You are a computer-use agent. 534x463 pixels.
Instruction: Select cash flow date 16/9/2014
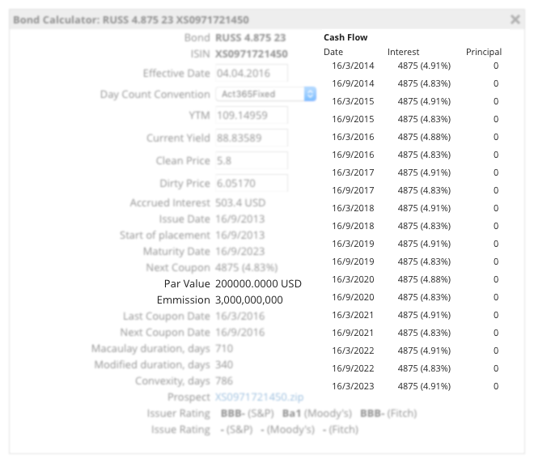pyautogui.click(x=353, y=83)
